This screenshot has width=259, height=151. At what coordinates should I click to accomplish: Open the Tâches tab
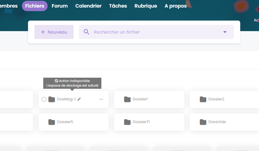118,6
